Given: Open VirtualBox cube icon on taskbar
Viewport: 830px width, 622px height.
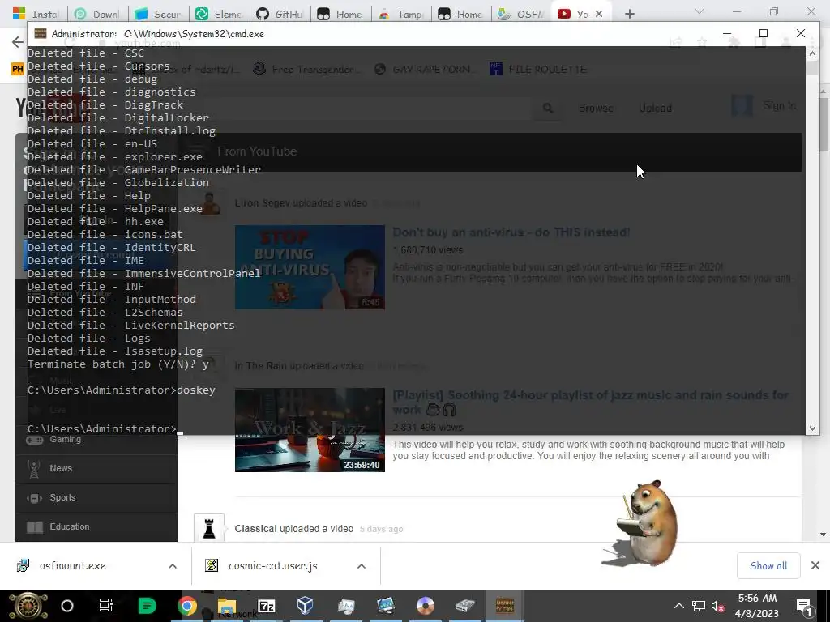Looking at the screenshot, I should (306, 606).
